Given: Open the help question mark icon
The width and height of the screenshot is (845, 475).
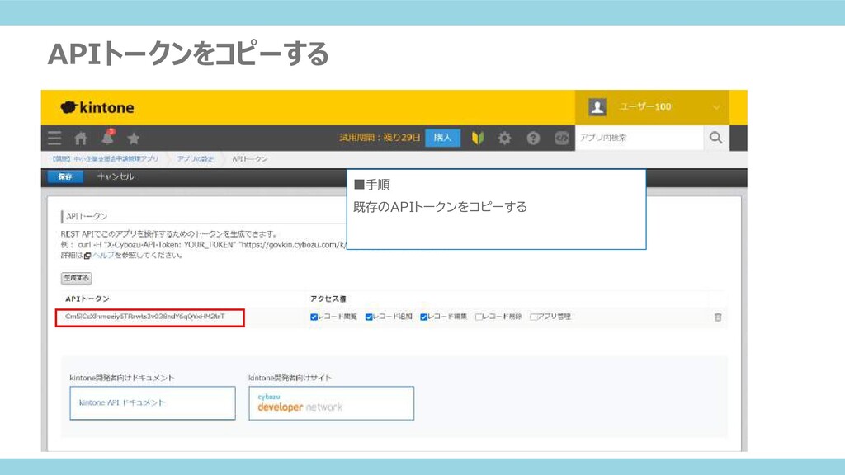Looking at the screenshot, I should coord(533,139).
